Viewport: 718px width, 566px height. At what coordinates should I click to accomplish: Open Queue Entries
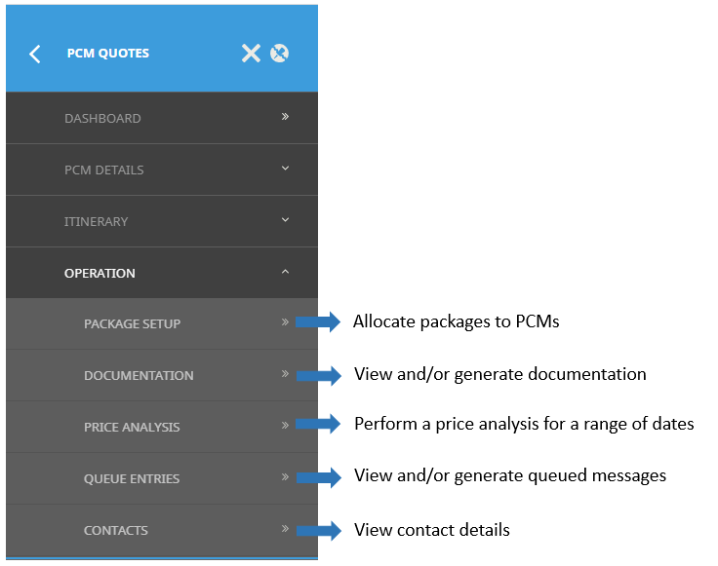(132, 479)
